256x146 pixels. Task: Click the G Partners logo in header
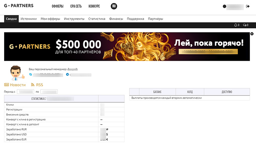coord(19,6)
